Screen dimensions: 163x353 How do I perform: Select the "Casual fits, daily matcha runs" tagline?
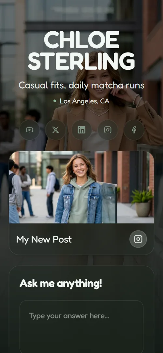tap(81, 85)
